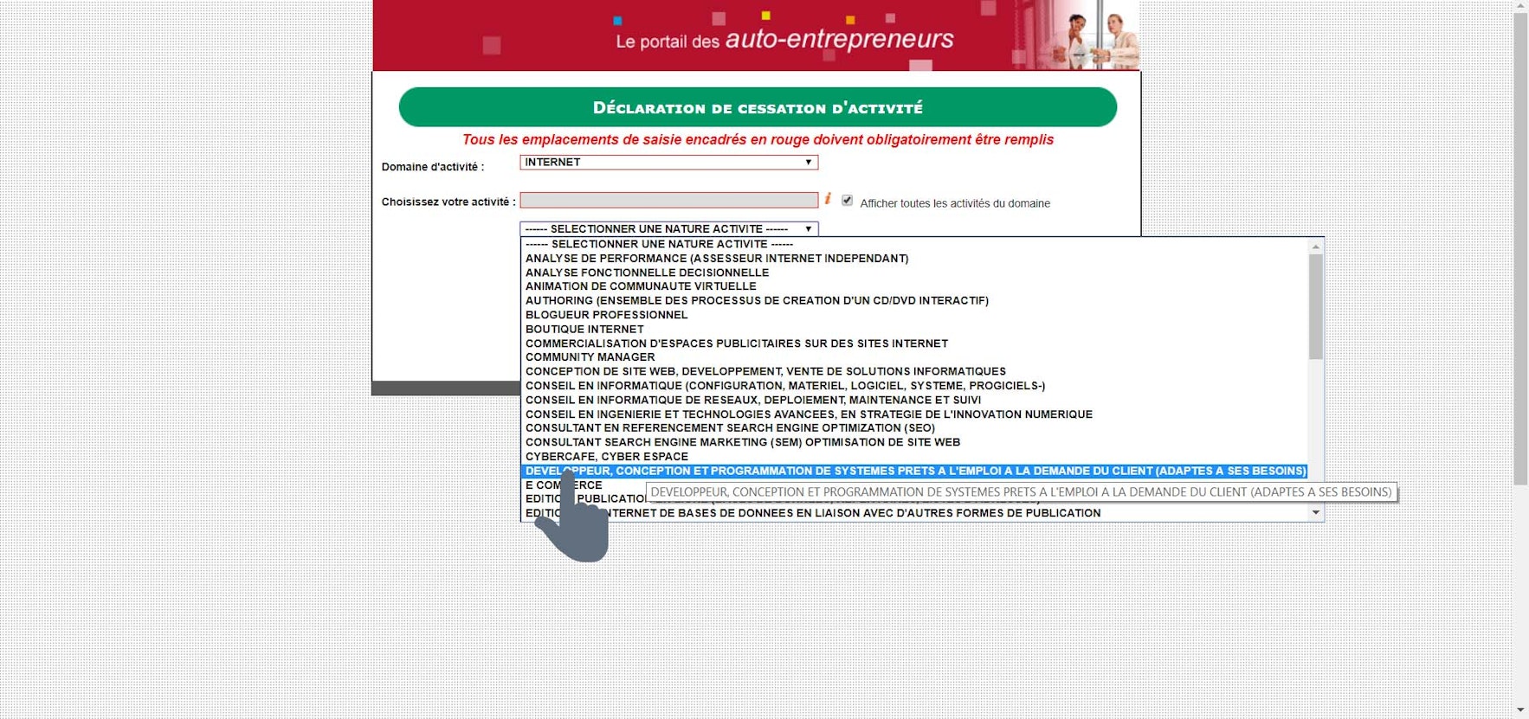The width and height of the screenshot is (1529, 719).
Task: Choose 'CONSULTANT EN REFERENCEMENT SEARCH ENGINE OPTIMIZATION (SEO)'
Action: 914,428
